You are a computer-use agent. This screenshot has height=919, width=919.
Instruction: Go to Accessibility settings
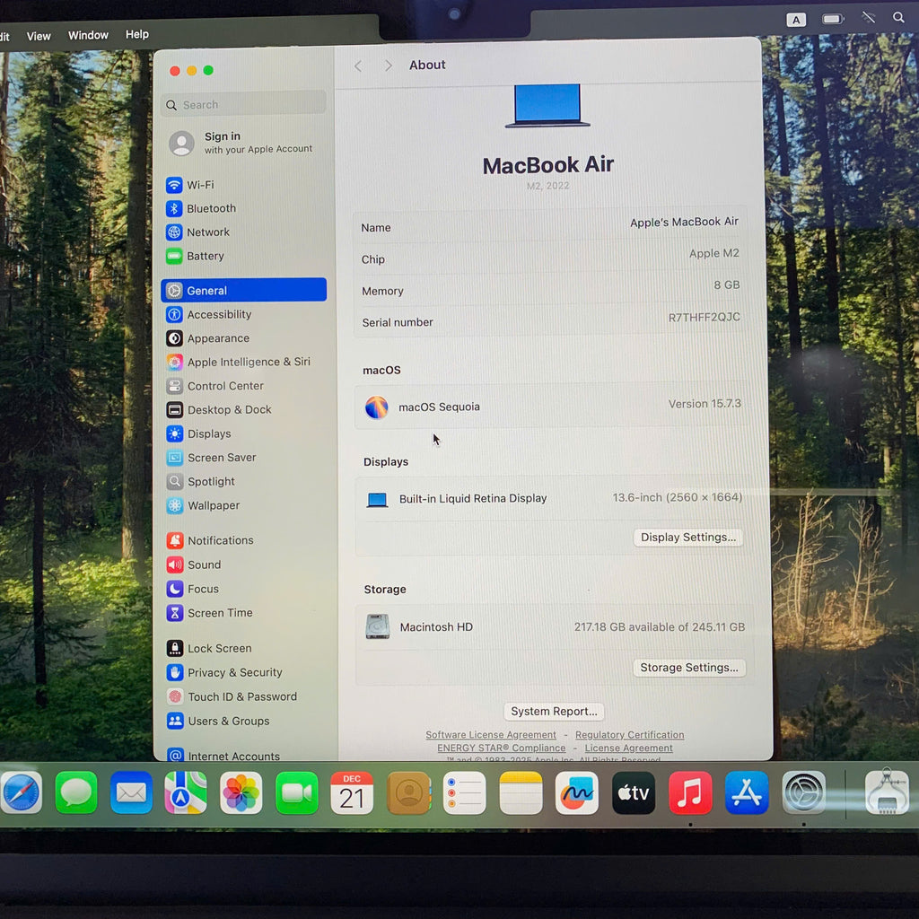[218, 315]
